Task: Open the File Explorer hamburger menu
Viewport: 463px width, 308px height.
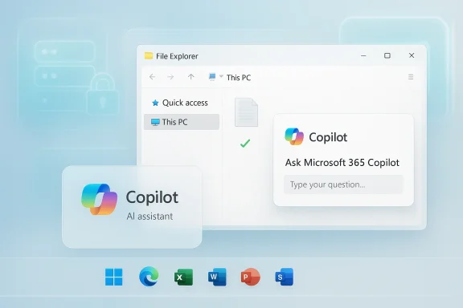Action: coord(411,77)
